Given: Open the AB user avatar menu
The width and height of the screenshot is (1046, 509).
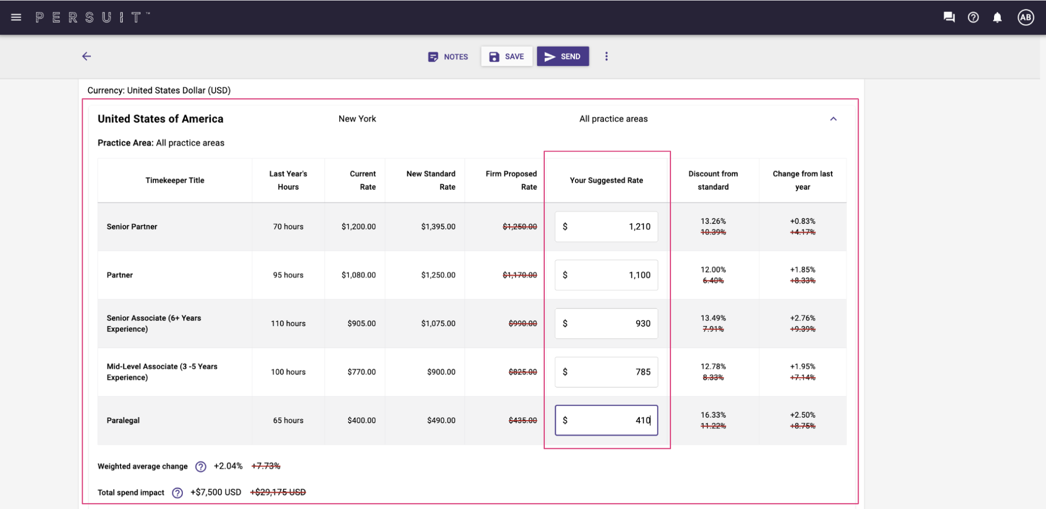Looking at the screenshot, I should [1026, 17].
